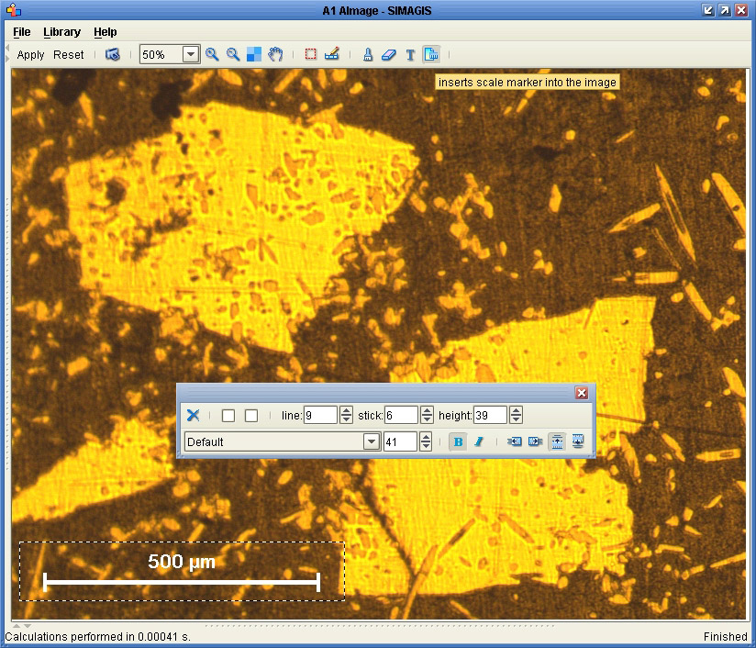Toggle bold text for scale label
The image size is (756, 648).
pos(459,441)
